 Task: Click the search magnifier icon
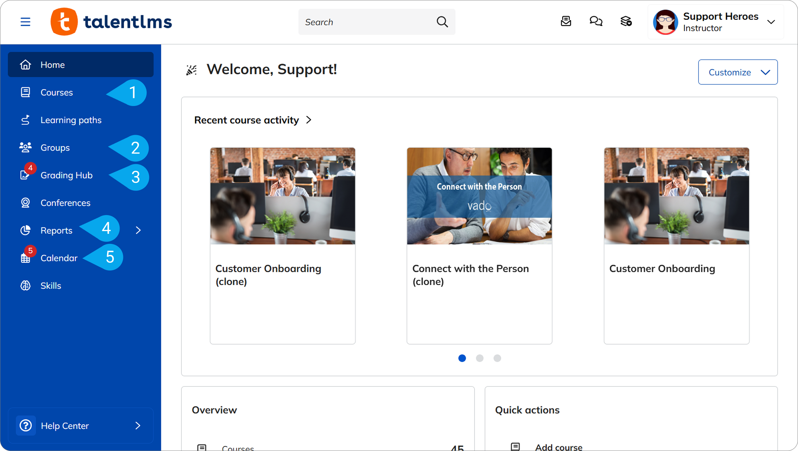pyautogui.click(x=442, y=22)
